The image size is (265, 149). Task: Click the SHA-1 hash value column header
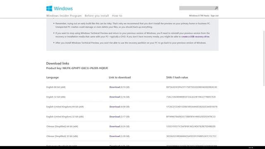[x=177, y=77]
